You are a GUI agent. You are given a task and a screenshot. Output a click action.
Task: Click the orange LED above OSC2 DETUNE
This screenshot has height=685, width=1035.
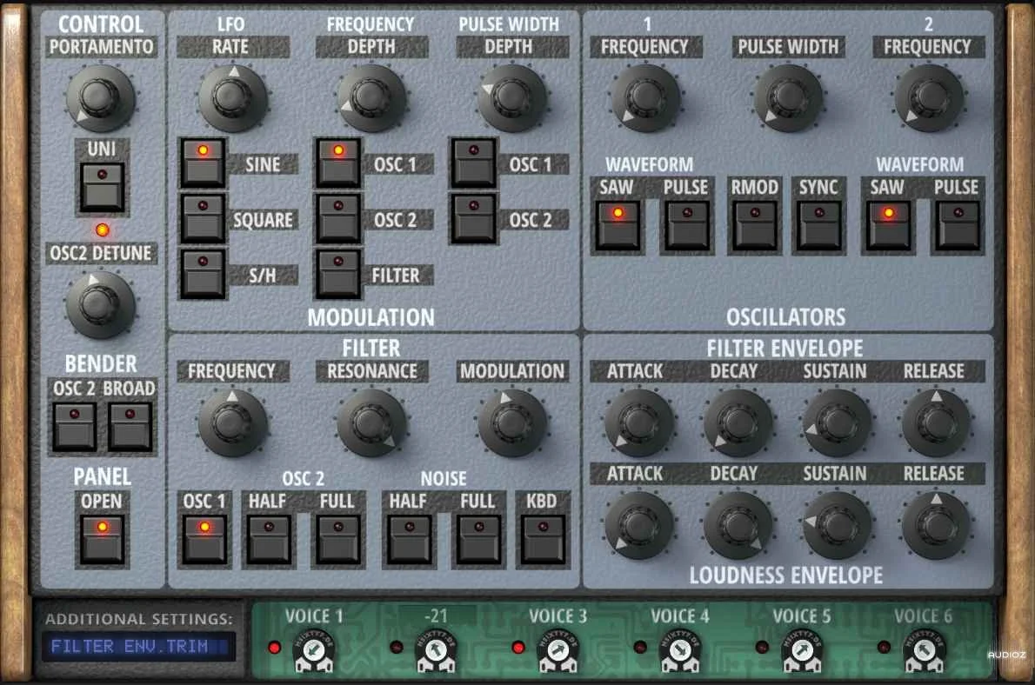(x=102, y=229)
